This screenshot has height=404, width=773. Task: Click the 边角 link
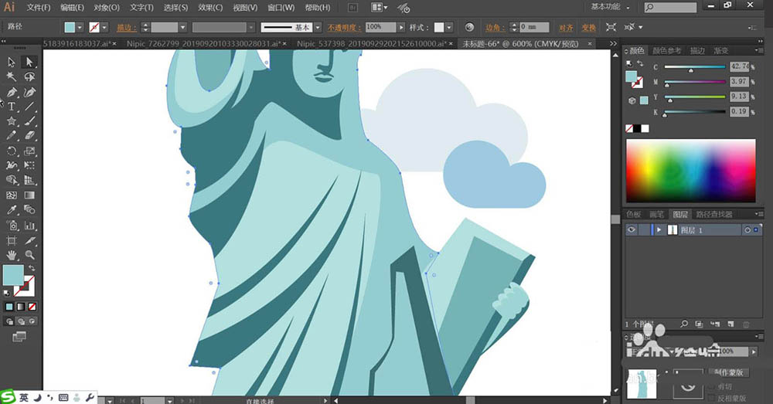point(495,28)
